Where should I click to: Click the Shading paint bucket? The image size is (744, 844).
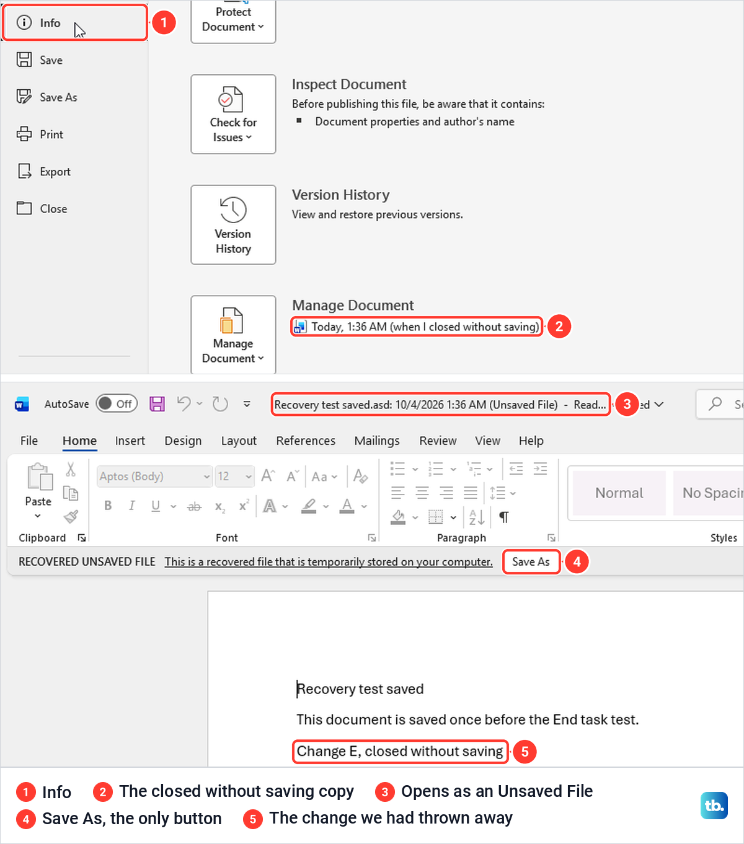point(399,517)
